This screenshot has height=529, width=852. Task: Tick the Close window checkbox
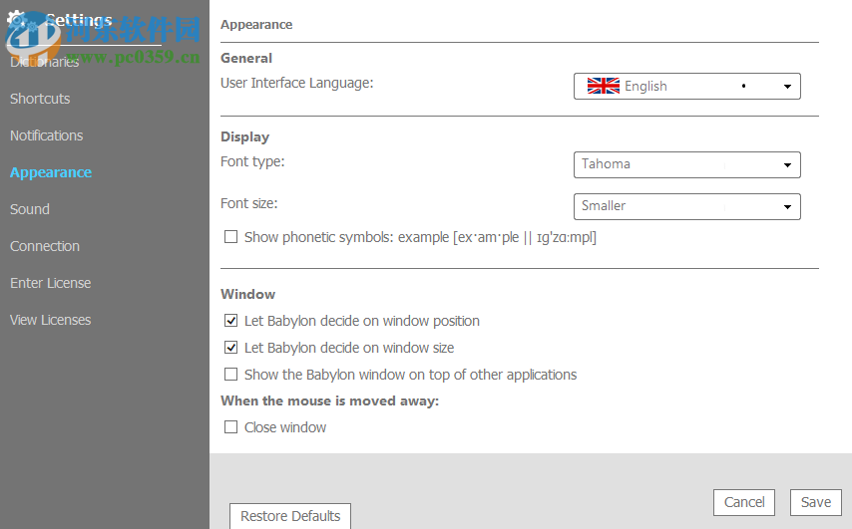(231, 427)
